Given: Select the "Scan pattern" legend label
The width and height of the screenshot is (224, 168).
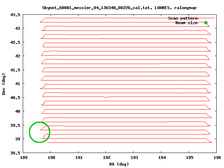Looking at the screenshot, I should pos(183,18).
